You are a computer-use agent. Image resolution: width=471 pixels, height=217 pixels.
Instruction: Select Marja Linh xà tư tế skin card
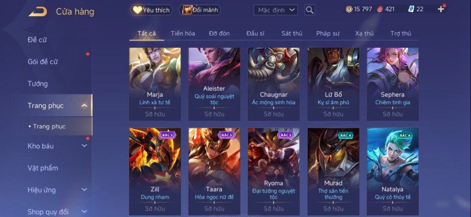[155, 84]
